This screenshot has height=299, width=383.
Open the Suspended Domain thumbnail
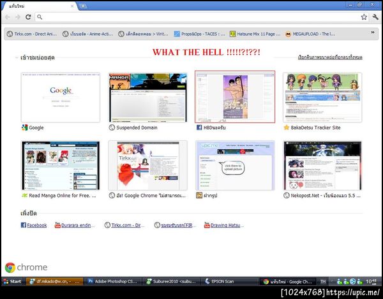[x=148, y=98]
